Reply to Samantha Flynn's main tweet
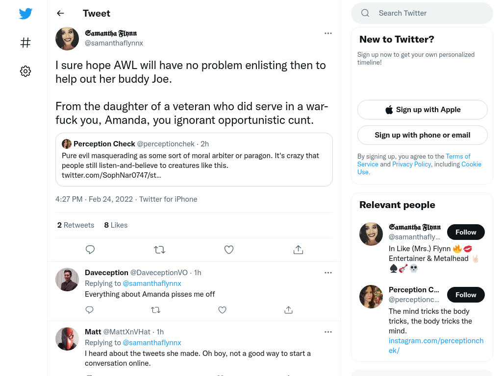 point(90,249)
